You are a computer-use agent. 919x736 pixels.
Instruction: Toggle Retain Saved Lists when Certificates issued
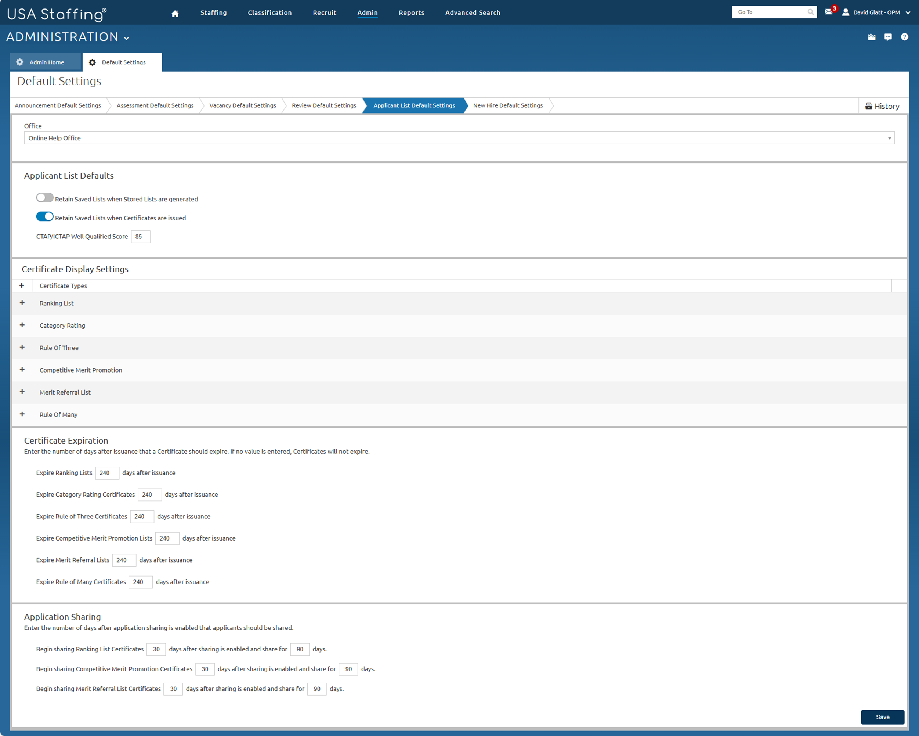pos(45,216)
